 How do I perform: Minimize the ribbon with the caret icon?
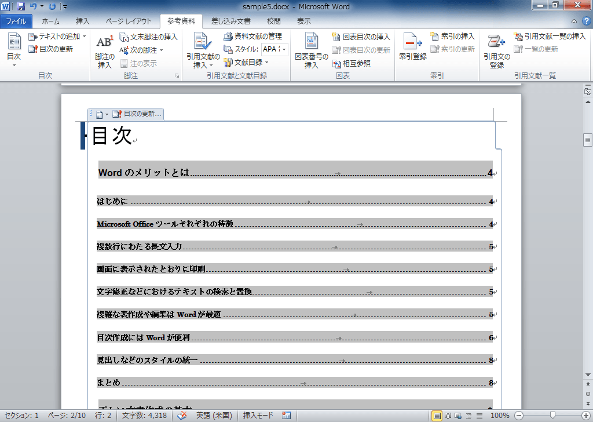click(574, 21)
